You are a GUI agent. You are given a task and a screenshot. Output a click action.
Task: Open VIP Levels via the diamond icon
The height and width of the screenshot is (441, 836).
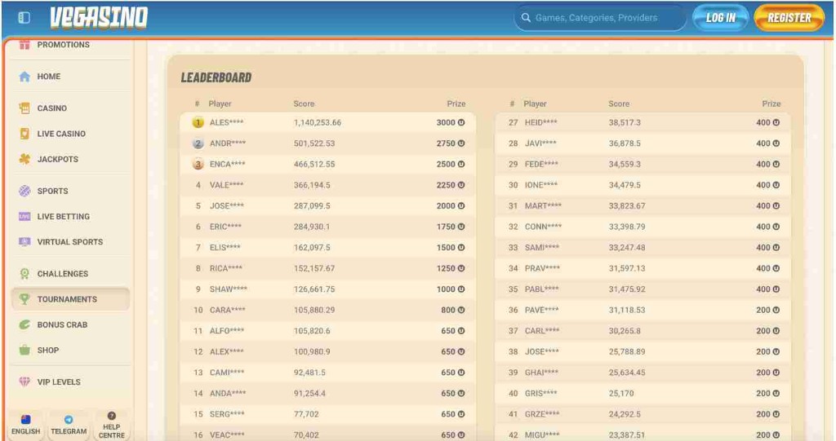click(x=24, y=381)
